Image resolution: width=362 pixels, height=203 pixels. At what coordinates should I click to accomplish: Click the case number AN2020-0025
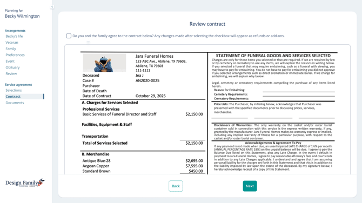click(148, 80)
